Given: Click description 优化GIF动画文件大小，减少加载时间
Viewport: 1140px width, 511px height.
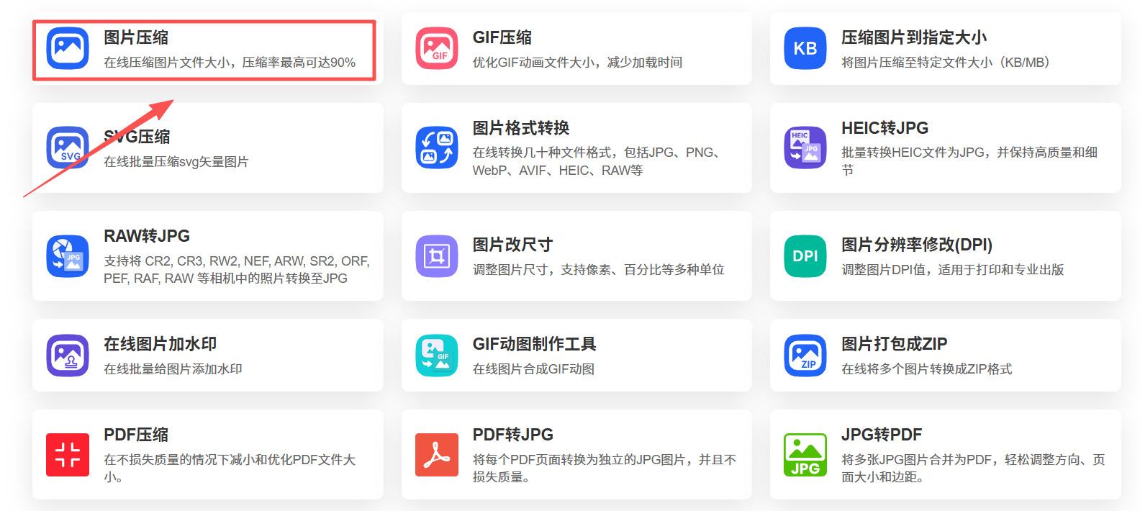Looking at the screenshot, I should pyautogui.click(x=577, y=63).
